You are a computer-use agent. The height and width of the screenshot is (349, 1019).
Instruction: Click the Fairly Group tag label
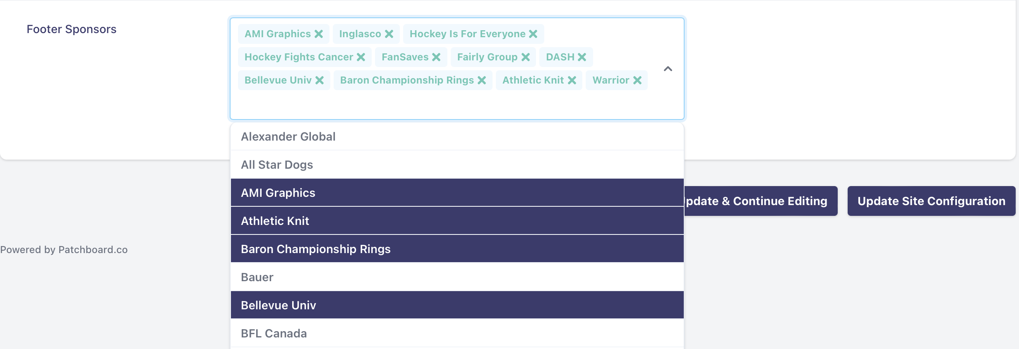point(487,57)
